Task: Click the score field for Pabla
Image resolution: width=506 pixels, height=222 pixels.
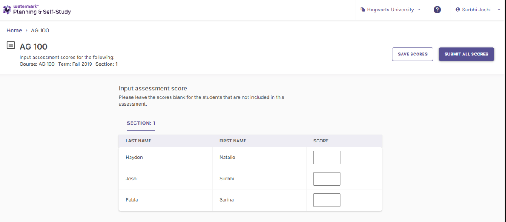Action: [327, 200]
